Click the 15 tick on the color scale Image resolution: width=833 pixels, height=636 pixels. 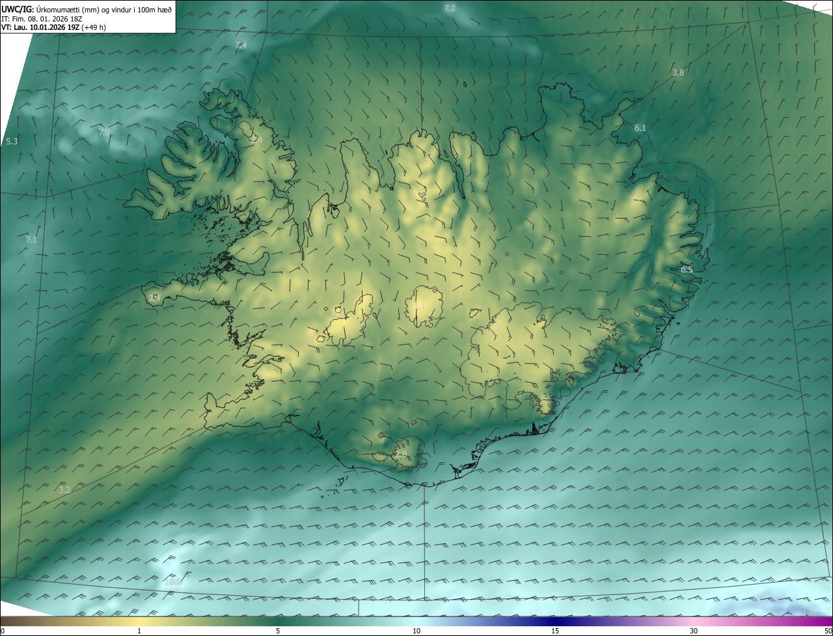(555, 631)
